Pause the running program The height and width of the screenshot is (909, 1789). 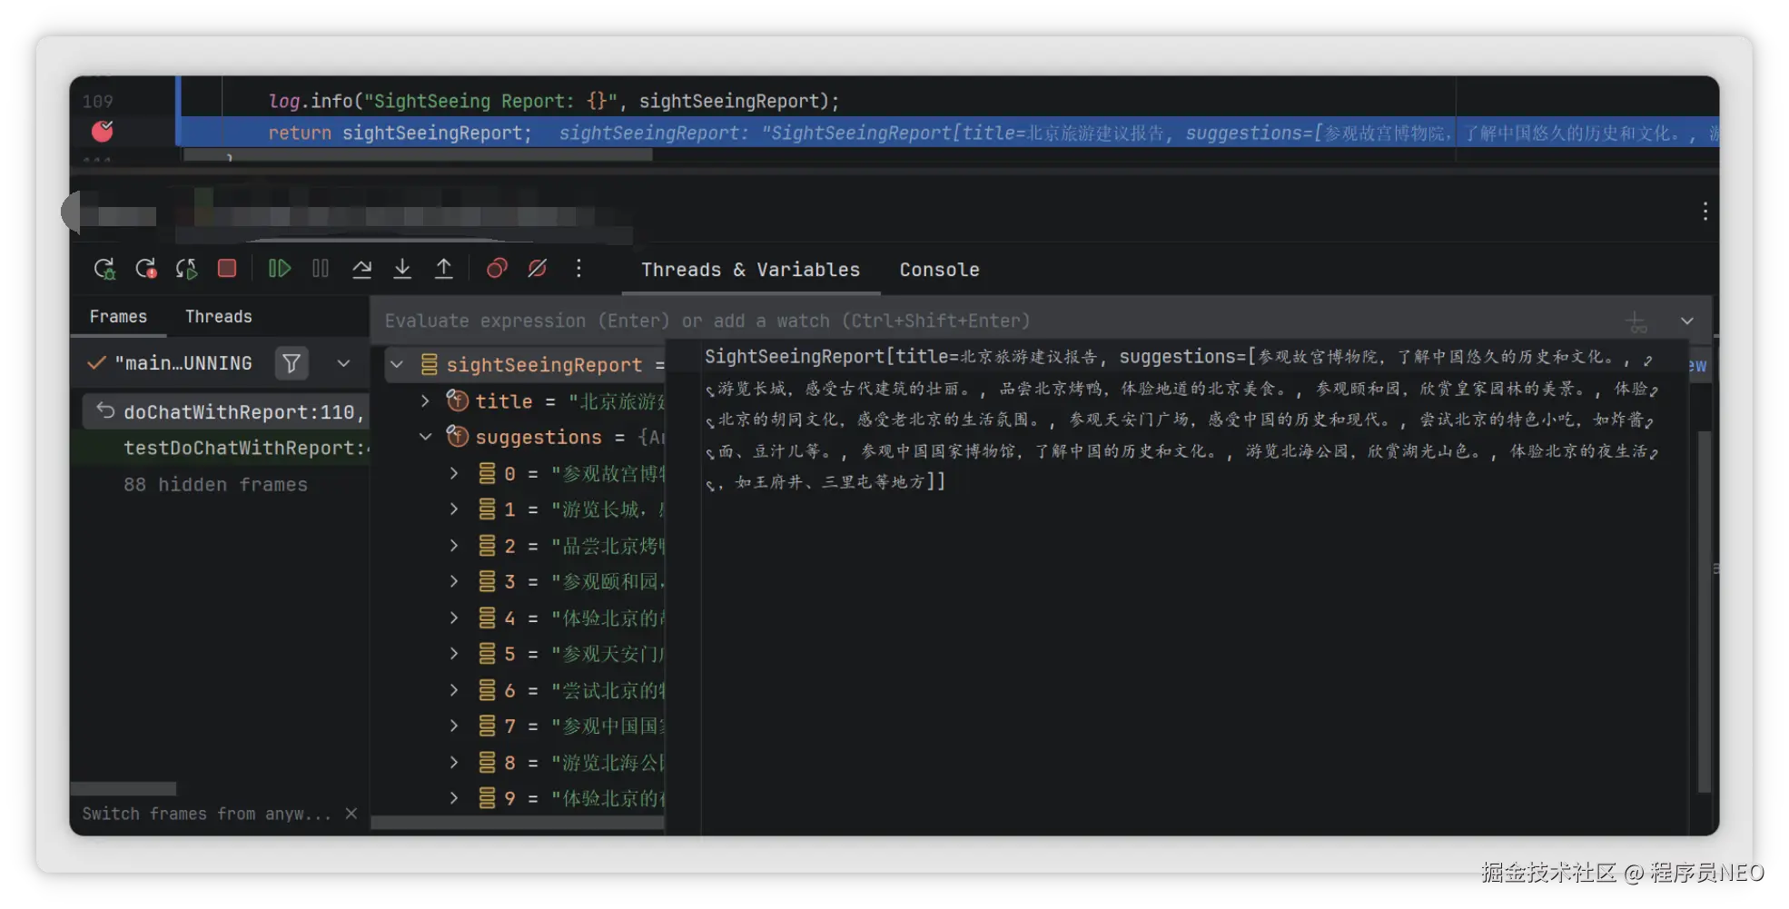point(321,268)
